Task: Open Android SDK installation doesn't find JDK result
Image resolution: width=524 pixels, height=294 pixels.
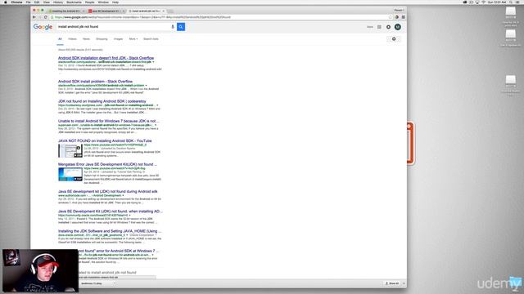Action: click(106, 58)
